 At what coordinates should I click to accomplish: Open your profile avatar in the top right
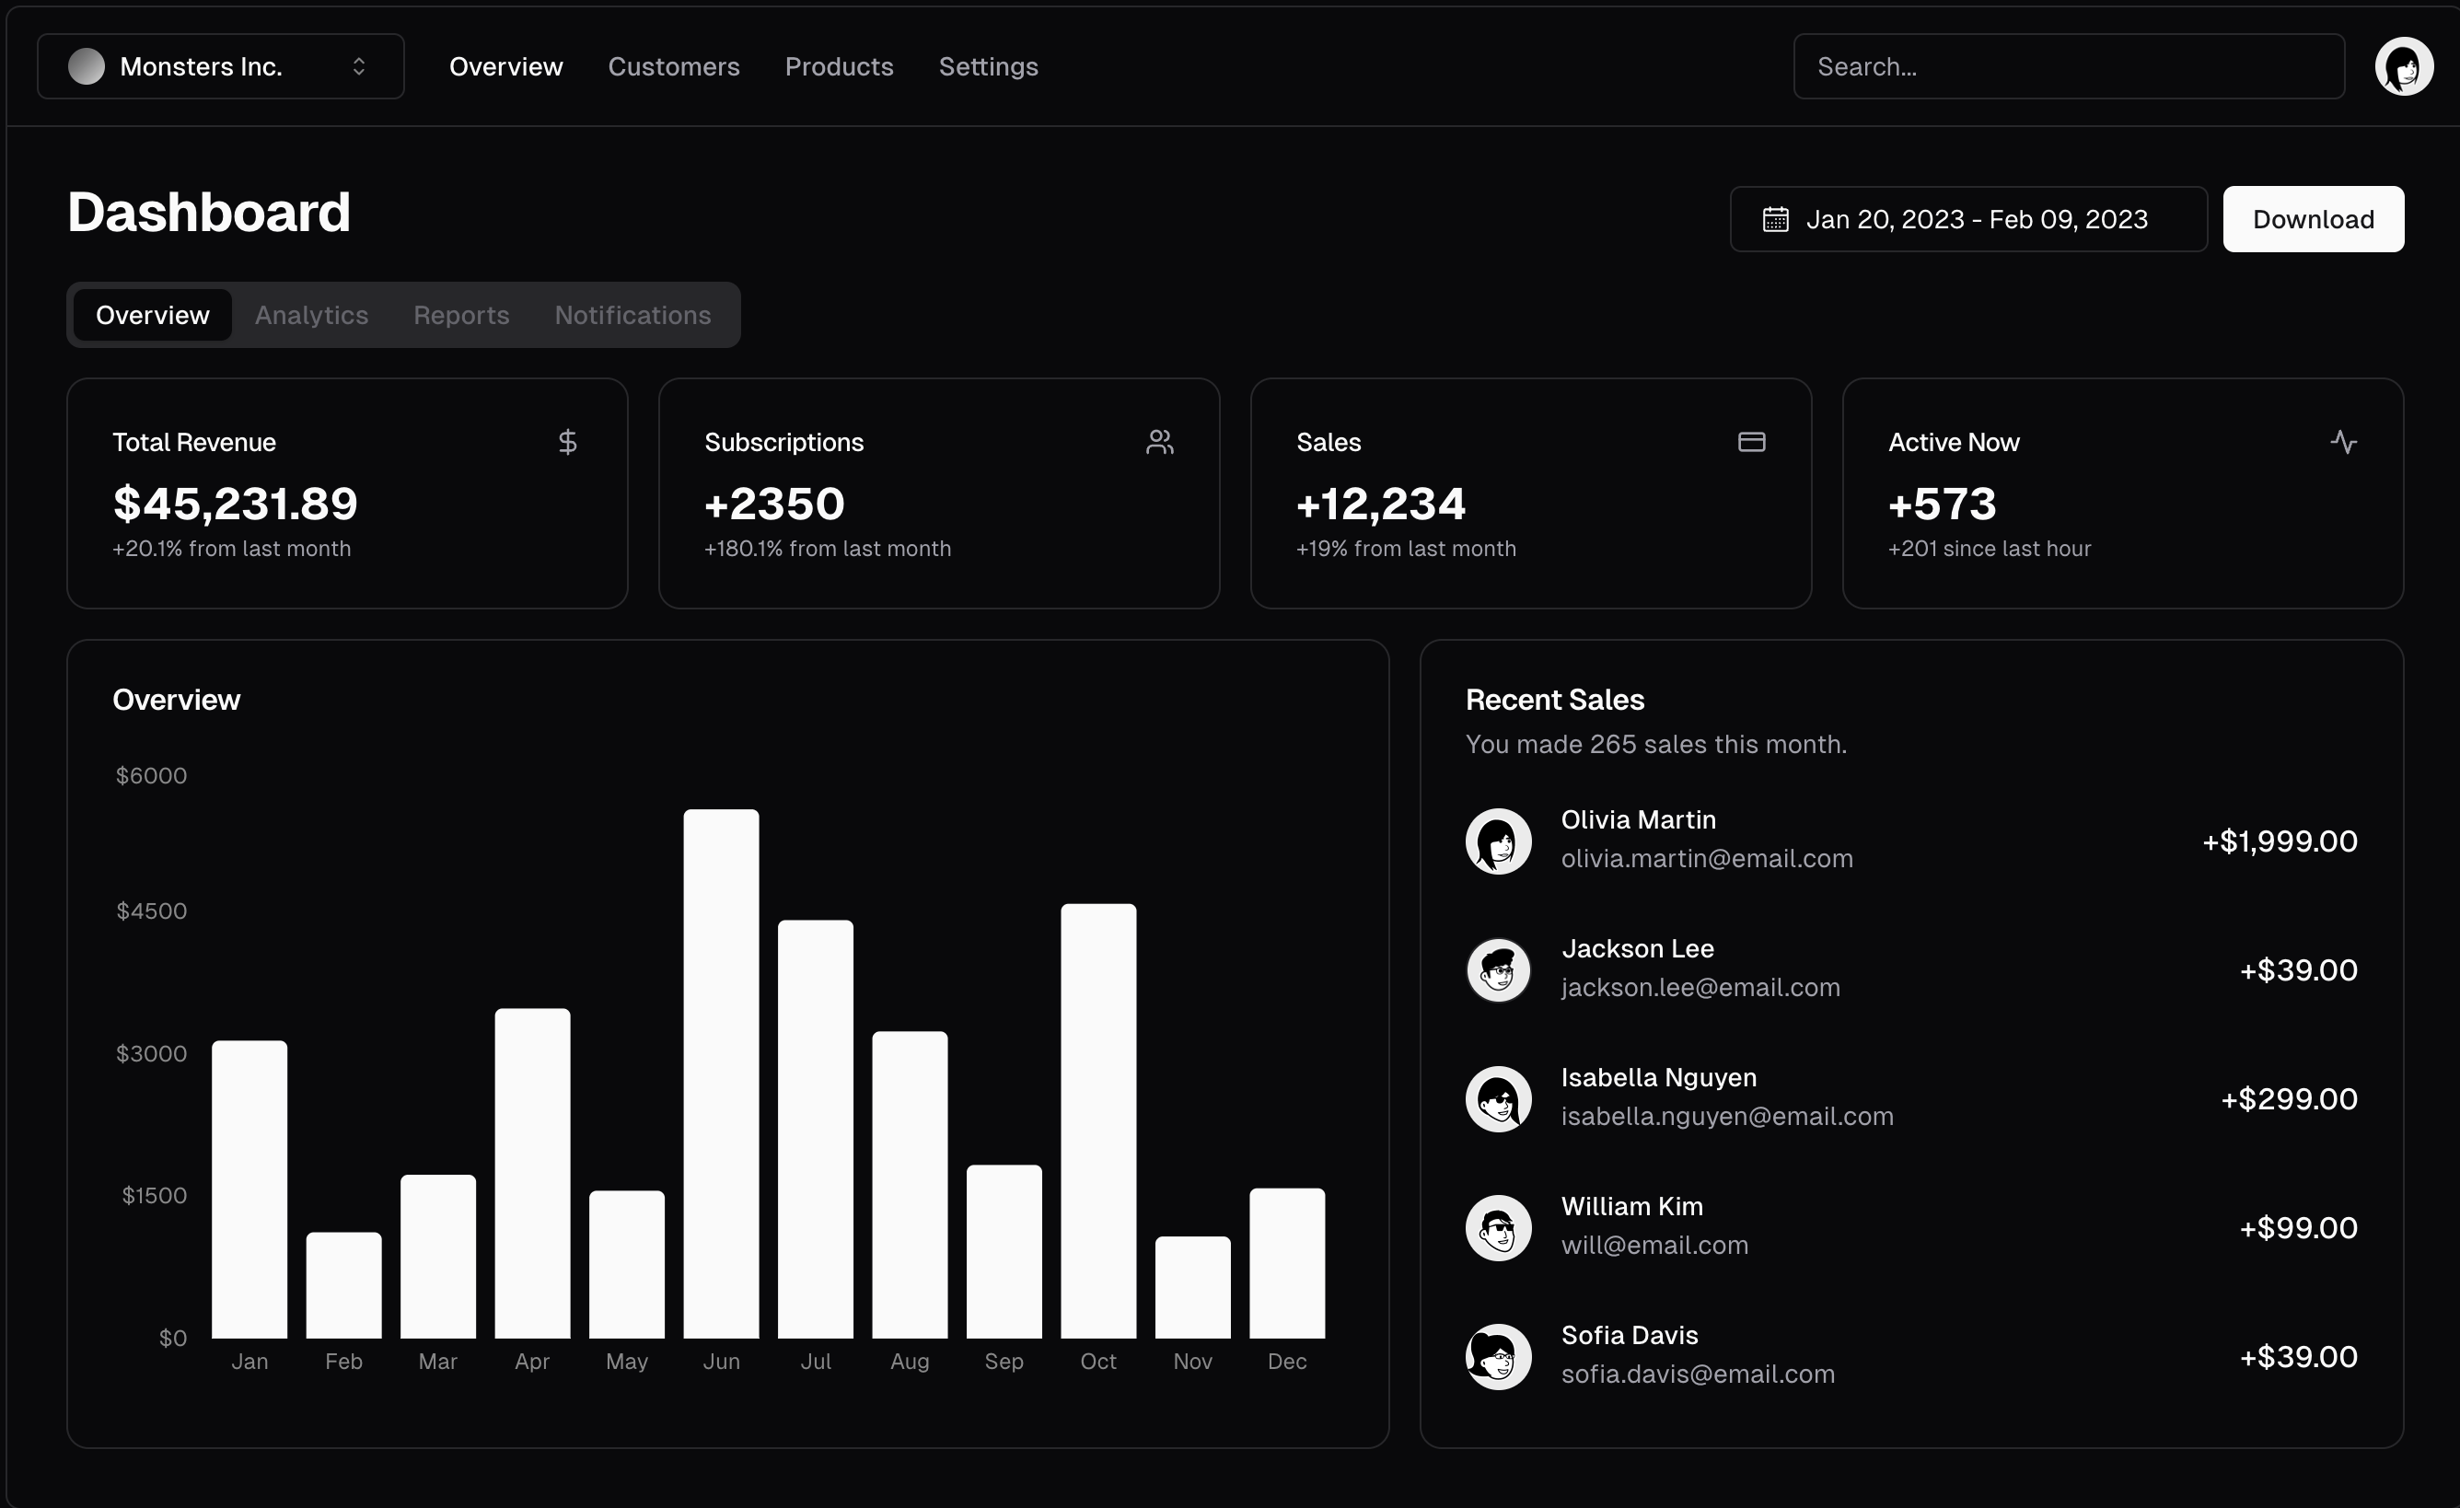(x=2404, y=66)
